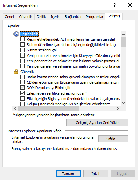Click the down arrow on vertical scrollbar
This screenshot has height=180, width=138.
click(123, 103)
